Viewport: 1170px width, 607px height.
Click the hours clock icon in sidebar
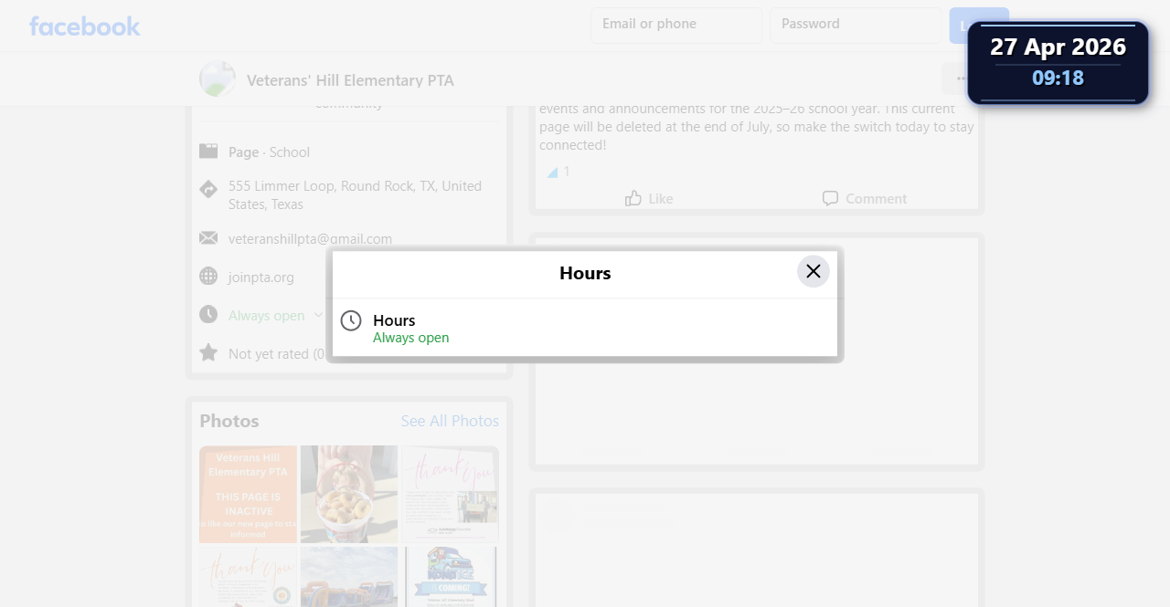[208, 314]
